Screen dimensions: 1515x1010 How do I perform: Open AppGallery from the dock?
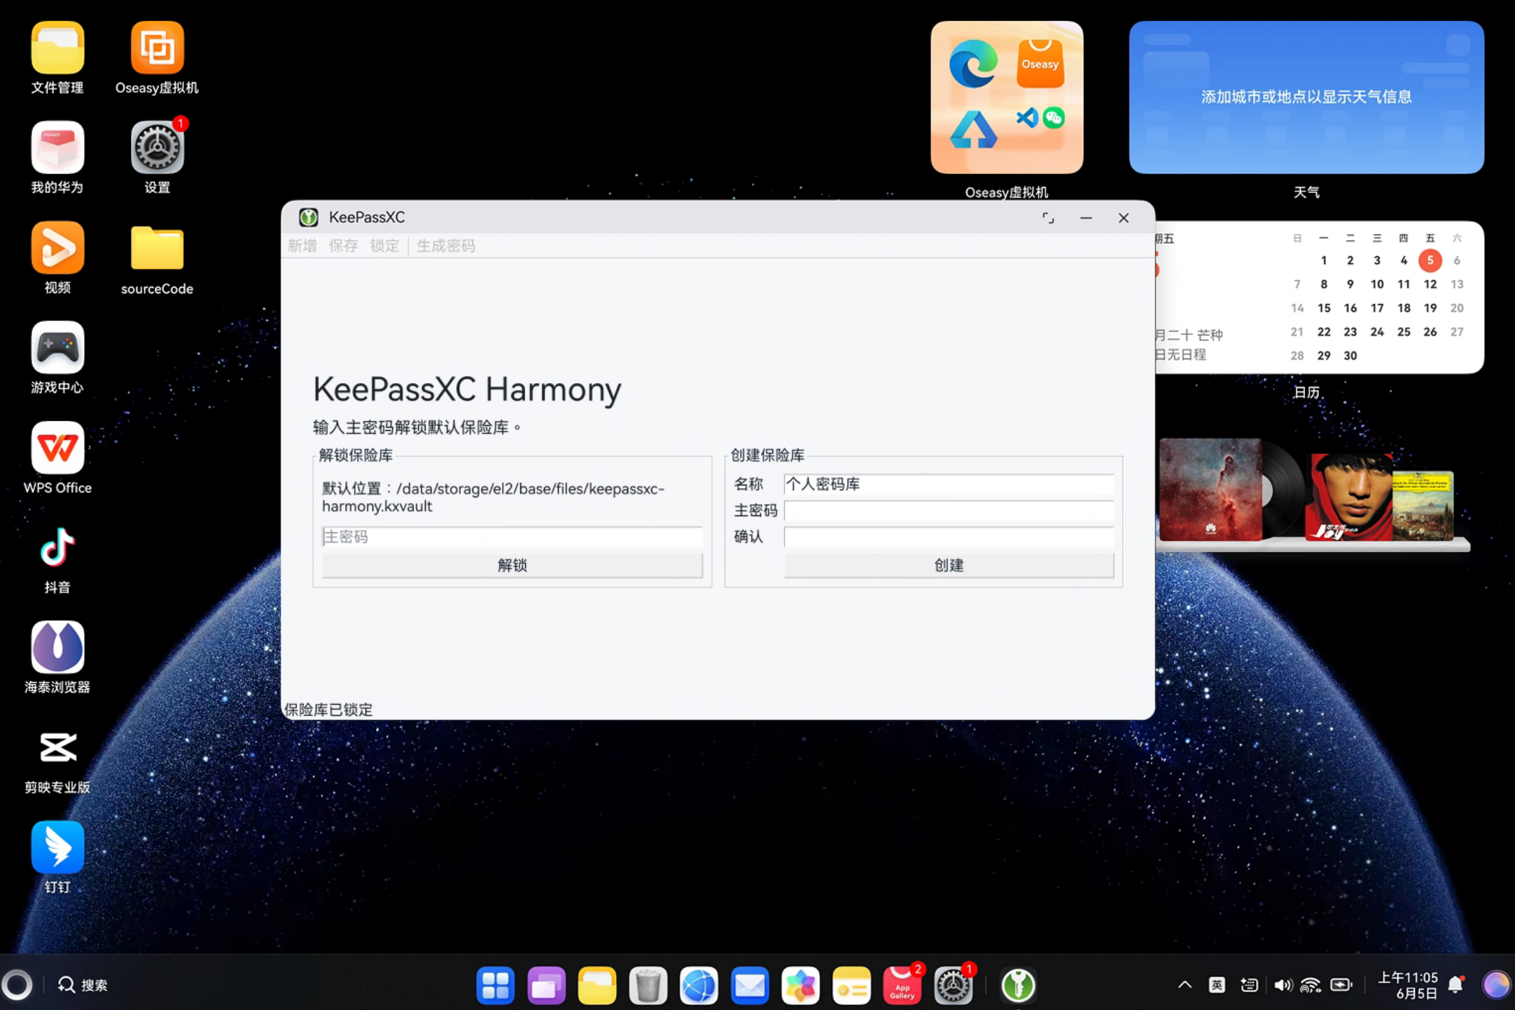point(902,985)
